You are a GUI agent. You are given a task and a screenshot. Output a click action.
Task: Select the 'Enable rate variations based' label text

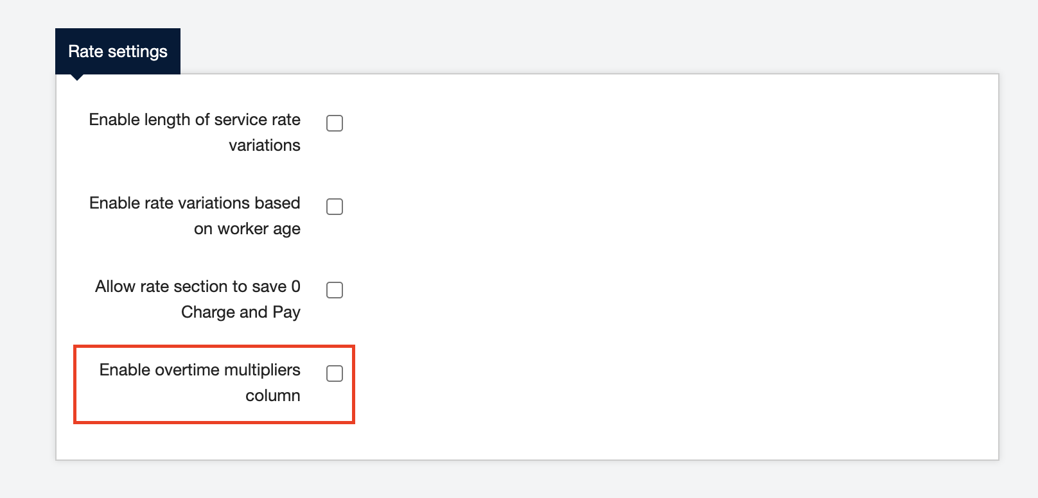195,203
